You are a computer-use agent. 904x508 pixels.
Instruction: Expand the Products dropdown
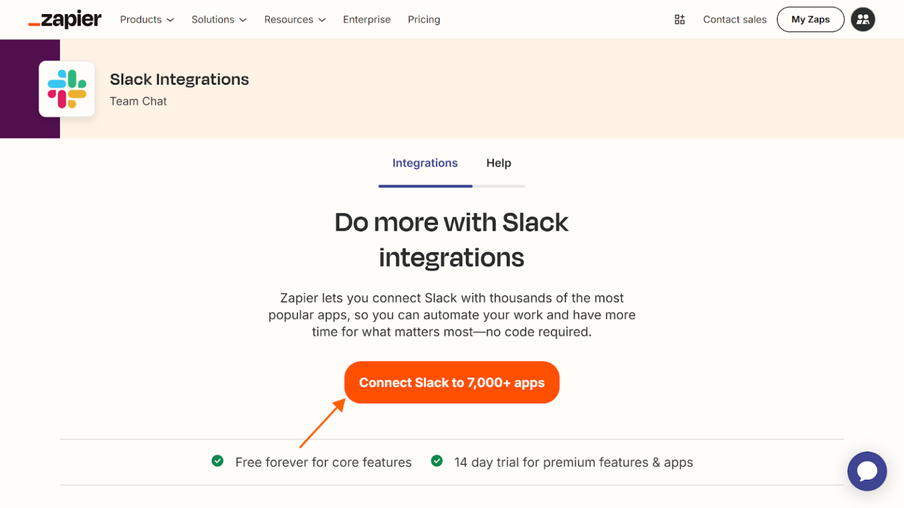point(146,19)
